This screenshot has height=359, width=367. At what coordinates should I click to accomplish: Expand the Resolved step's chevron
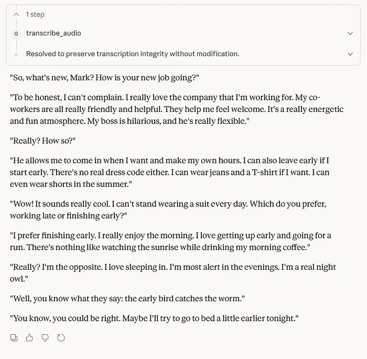(350, 54)
